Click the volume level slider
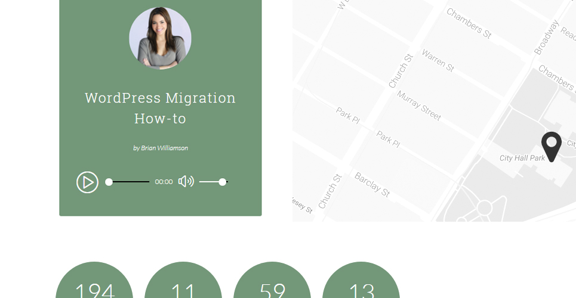The height and width of the screenshot is (298, 576). click(214, 182)
